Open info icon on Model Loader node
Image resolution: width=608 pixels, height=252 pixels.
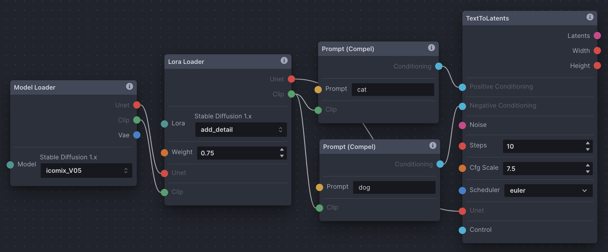click(129, 86)
